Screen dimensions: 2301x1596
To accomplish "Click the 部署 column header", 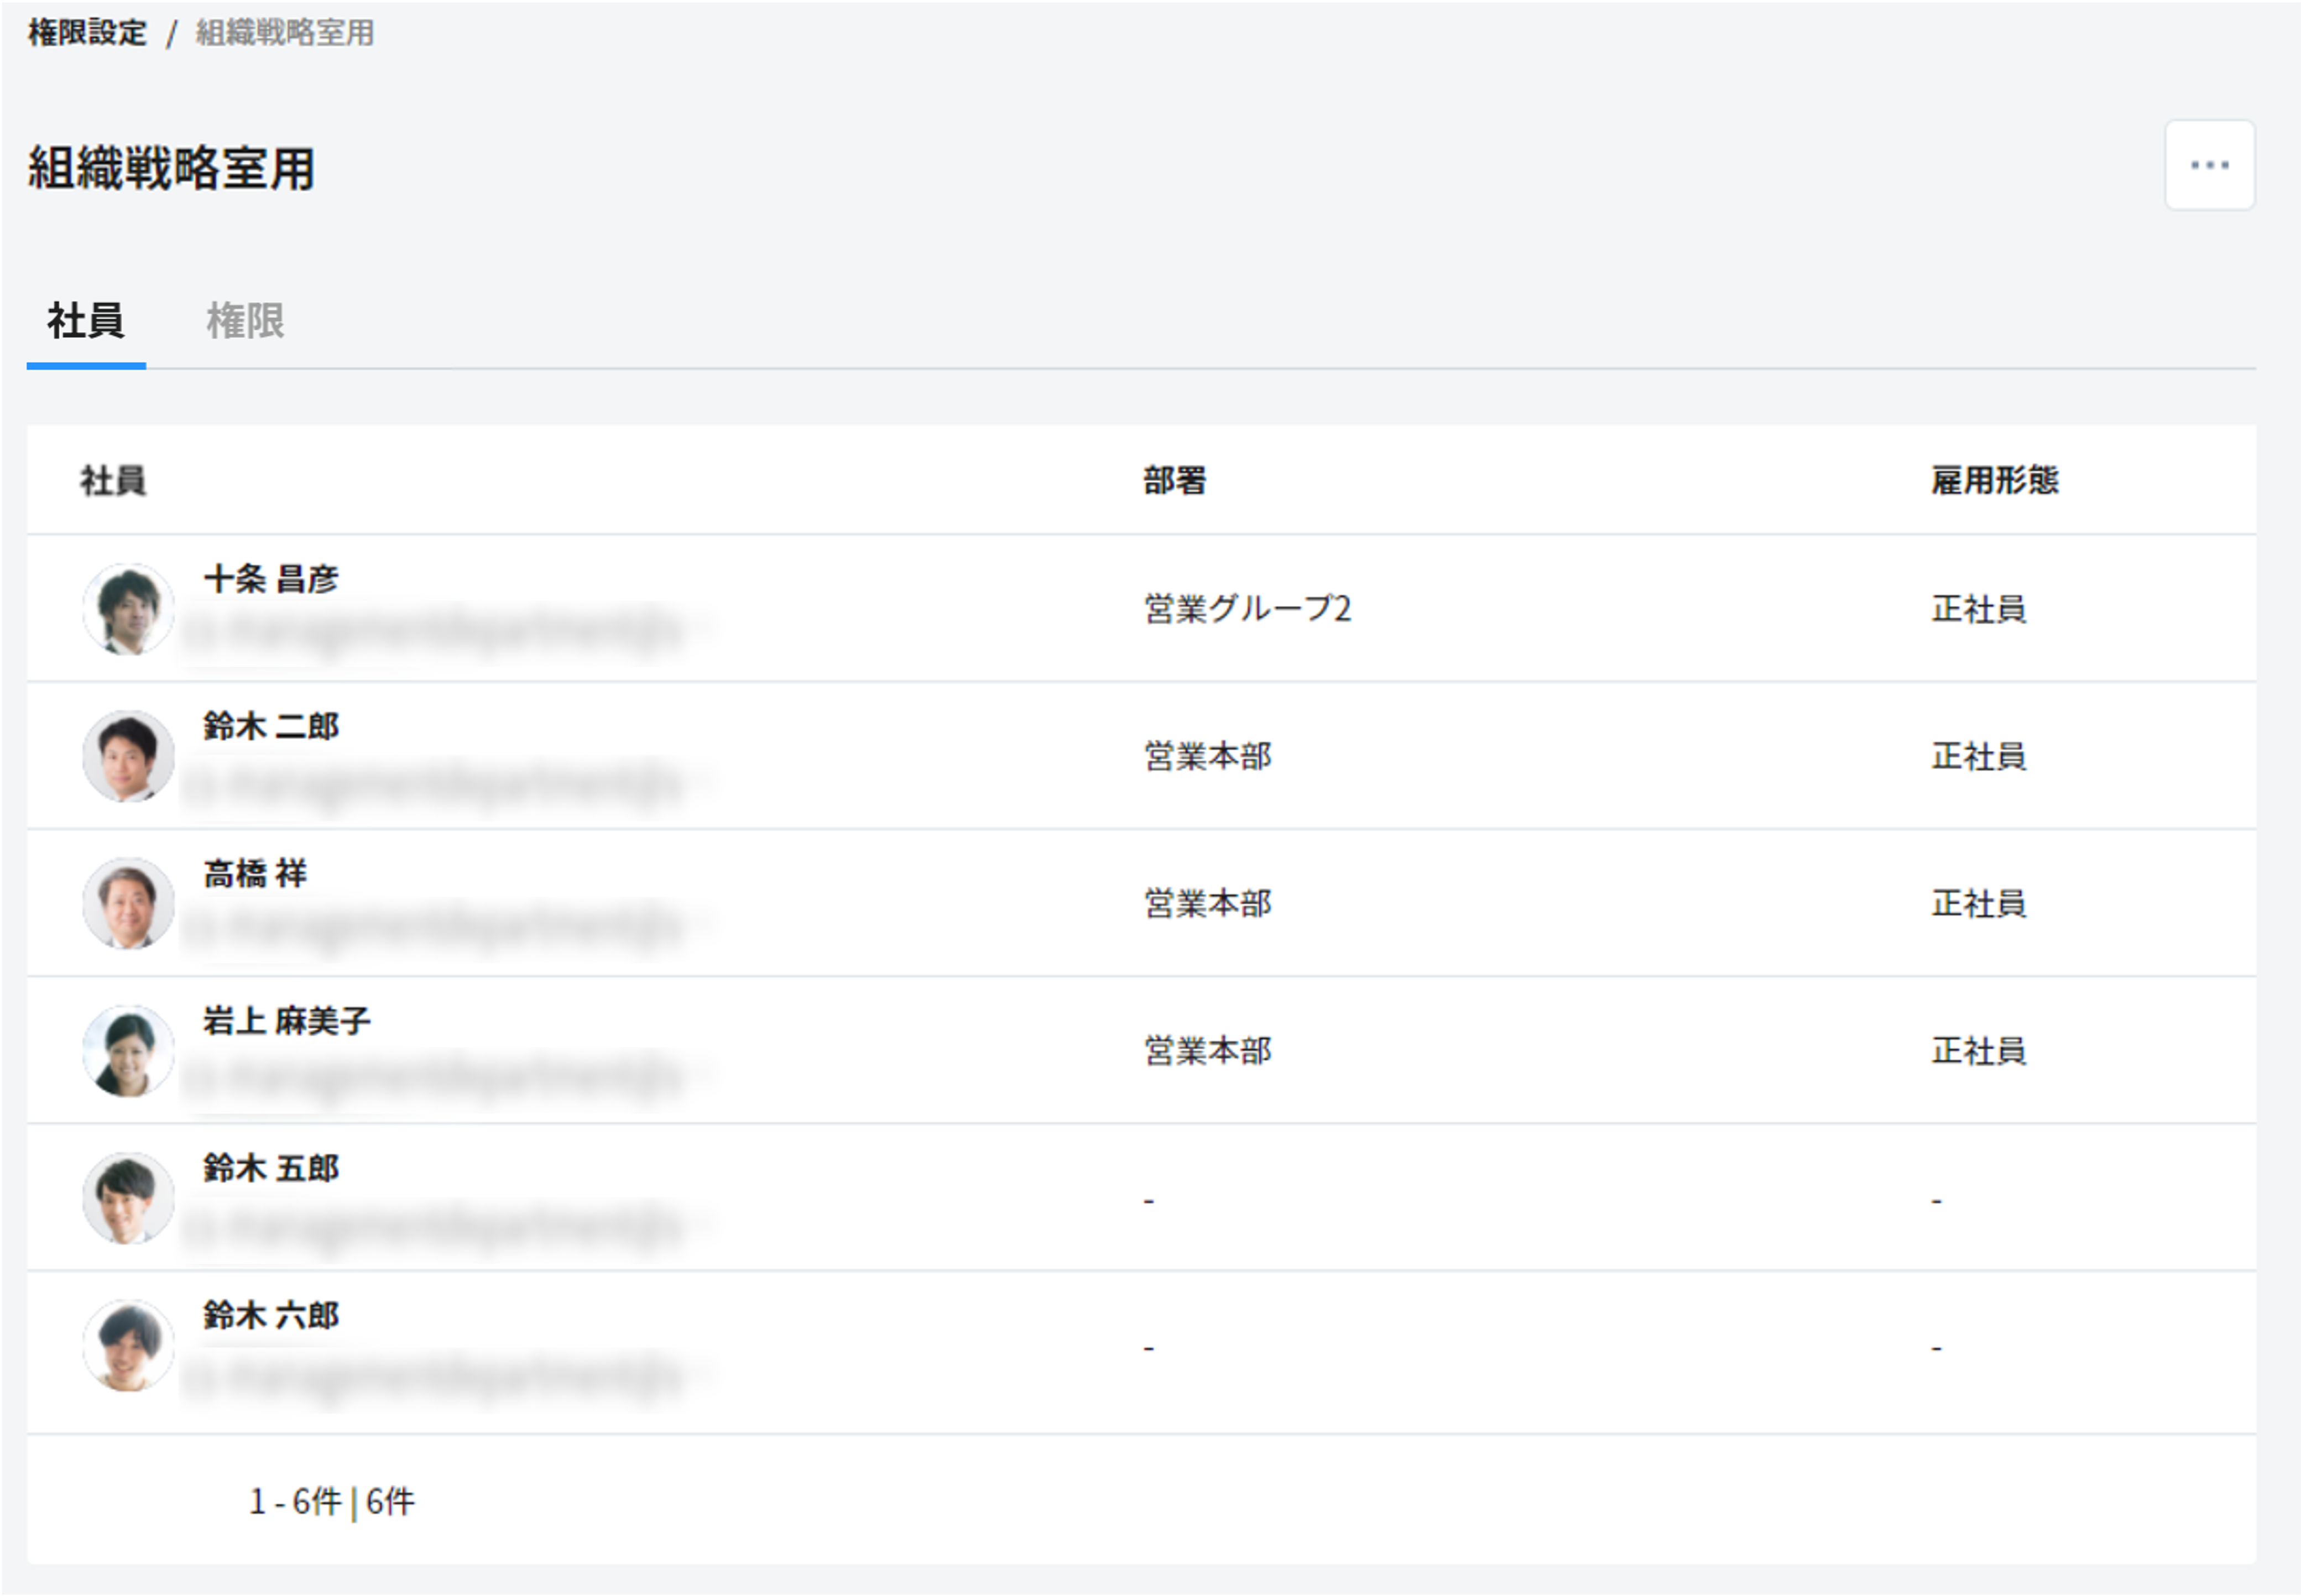I will [1174, 481].
